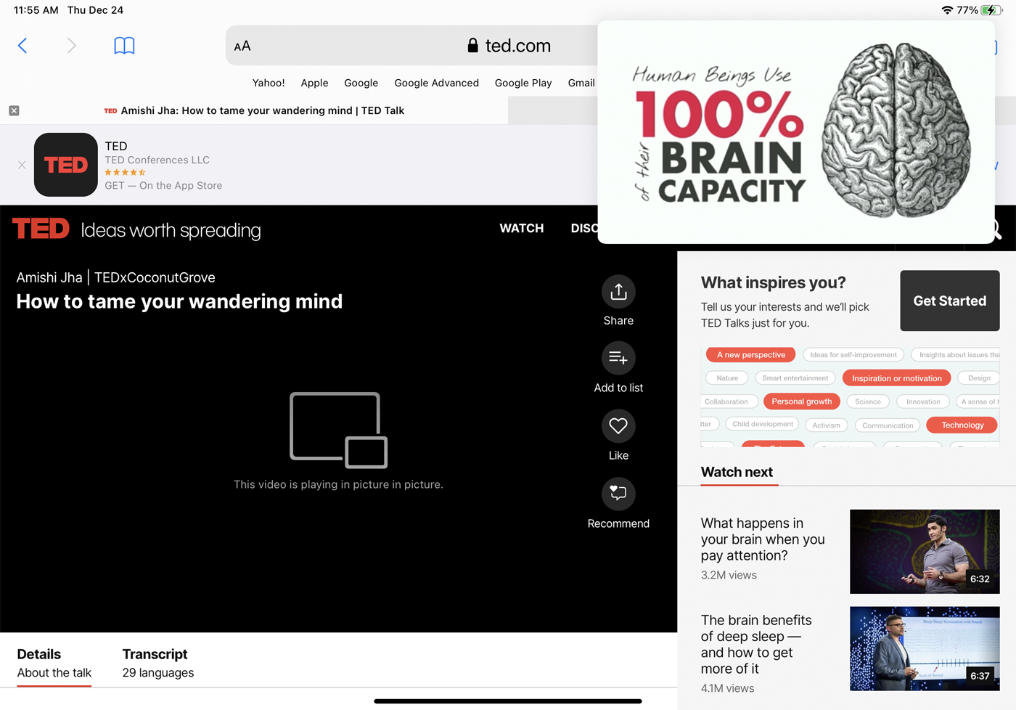Image resolution: width=1016 pixels, height=710 pixels.
Task: Open the Google Advanced favorite
Action: click(x=436, y=83)
